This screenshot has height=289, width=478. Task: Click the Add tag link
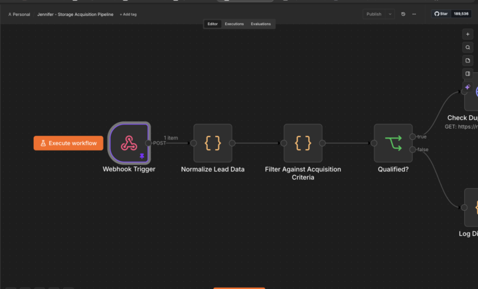[x=128, y=15]
